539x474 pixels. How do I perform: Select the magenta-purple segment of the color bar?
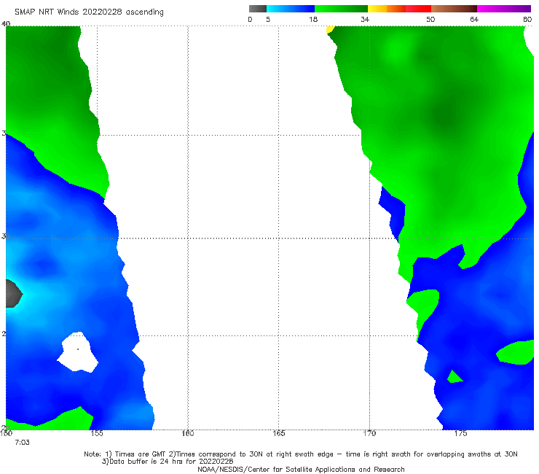(x=504, y=9)
